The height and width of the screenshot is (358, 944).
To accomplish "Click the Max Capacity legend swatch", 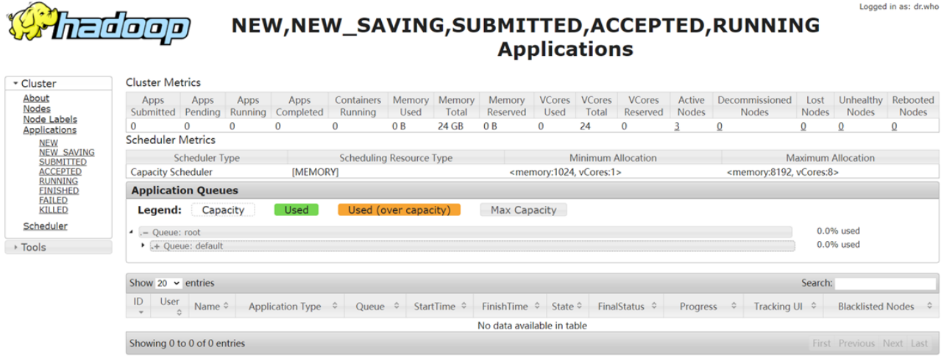I will point(523,210).
